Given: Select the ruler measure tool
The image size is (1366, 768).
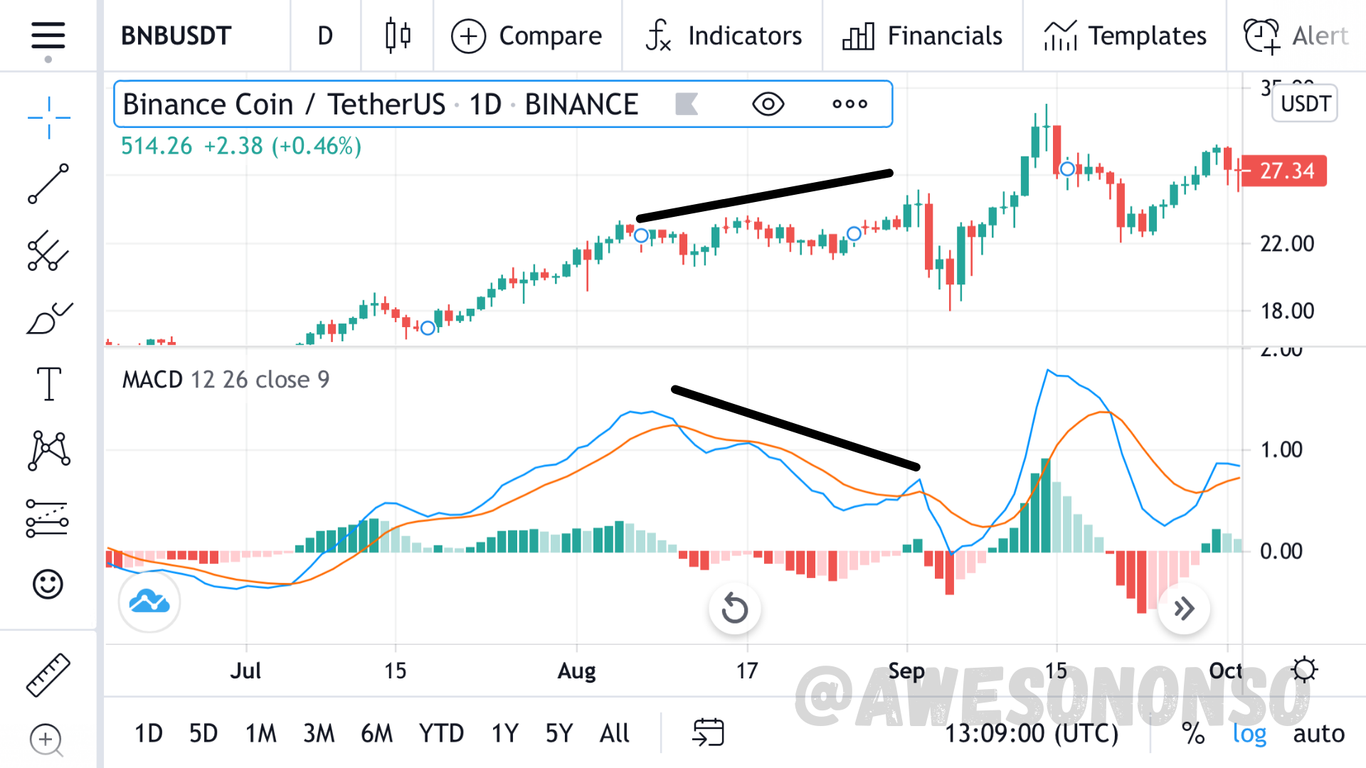Looking at the screenshot, I should tap(48, 674).
